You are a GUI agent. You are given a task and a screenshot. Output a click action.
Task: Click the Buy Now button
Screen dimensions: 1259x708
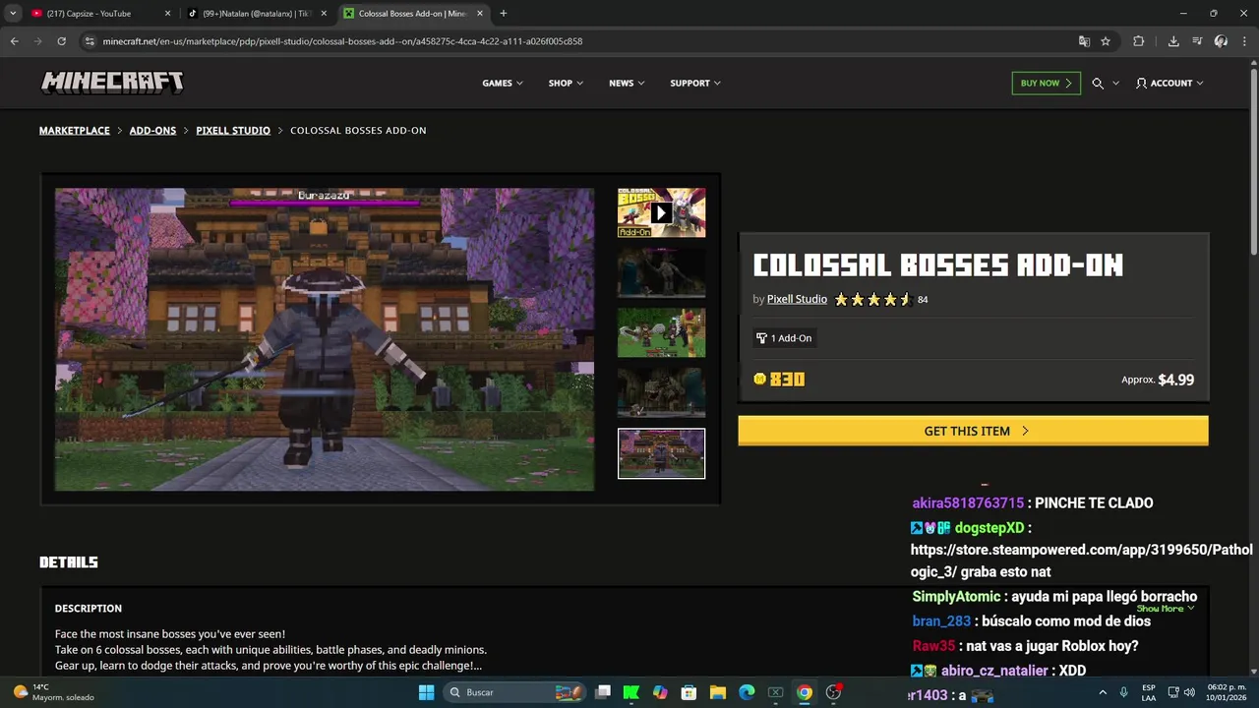tap(1046, 84)
